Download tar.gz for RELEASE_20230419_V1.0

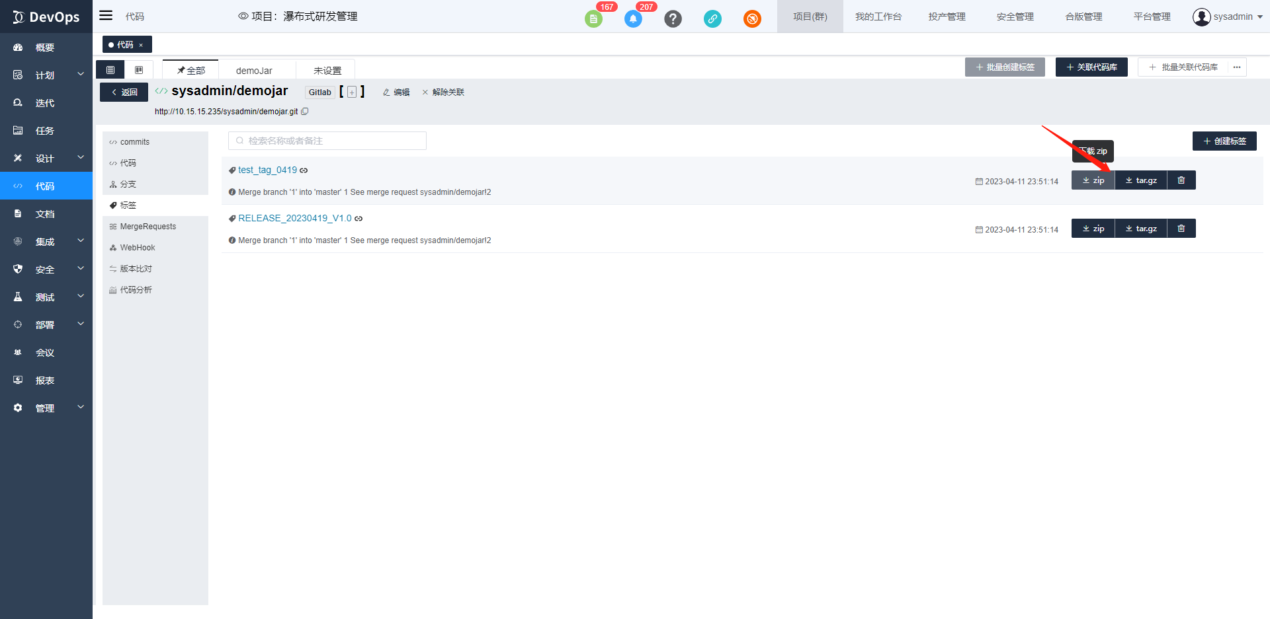click(1141, 229)
